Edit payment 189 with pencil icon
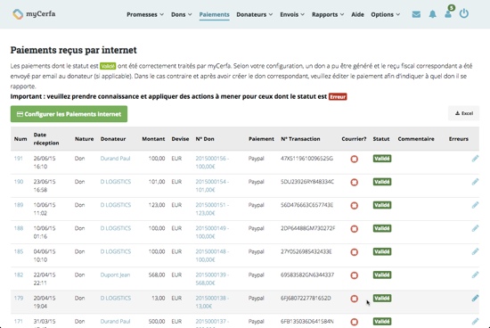This screenshot has height=328, width=490. (x=475, y=205)
